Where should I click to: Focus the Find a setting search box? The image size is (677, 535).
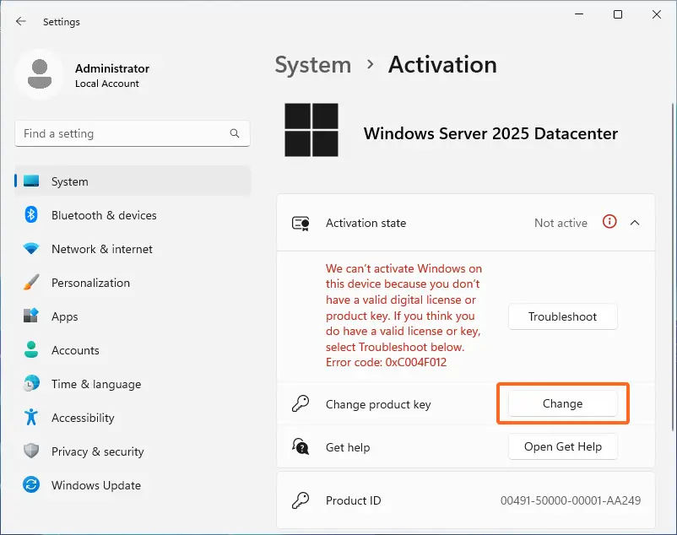133,133
